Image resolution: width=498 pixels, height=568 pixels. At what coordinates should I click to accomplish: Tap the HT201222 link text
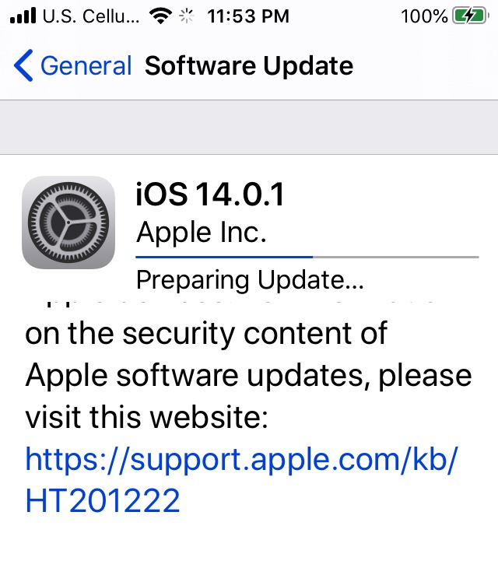[x=103, y=500]
